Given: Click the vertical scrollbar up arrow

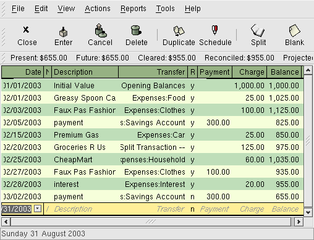Looking at the screenshot, I should 308,70.
